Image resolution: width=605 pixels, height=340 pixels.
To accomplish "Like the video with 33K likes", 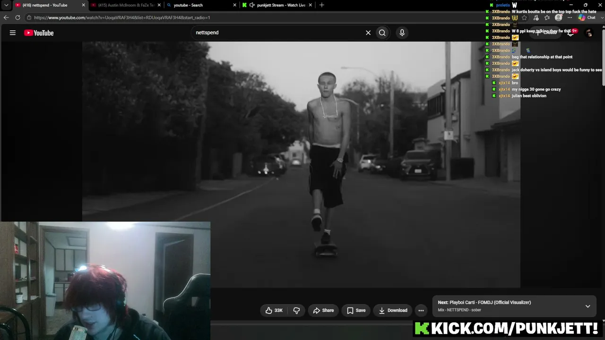I will coord(274,310).
